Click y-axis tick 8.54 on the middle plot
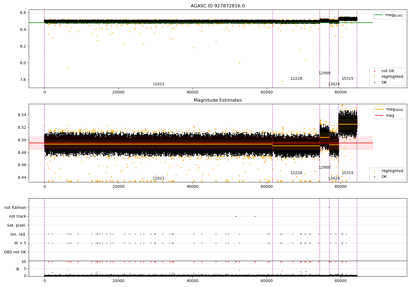This screenshot has height=287, width=411. (x=22, y=115)
